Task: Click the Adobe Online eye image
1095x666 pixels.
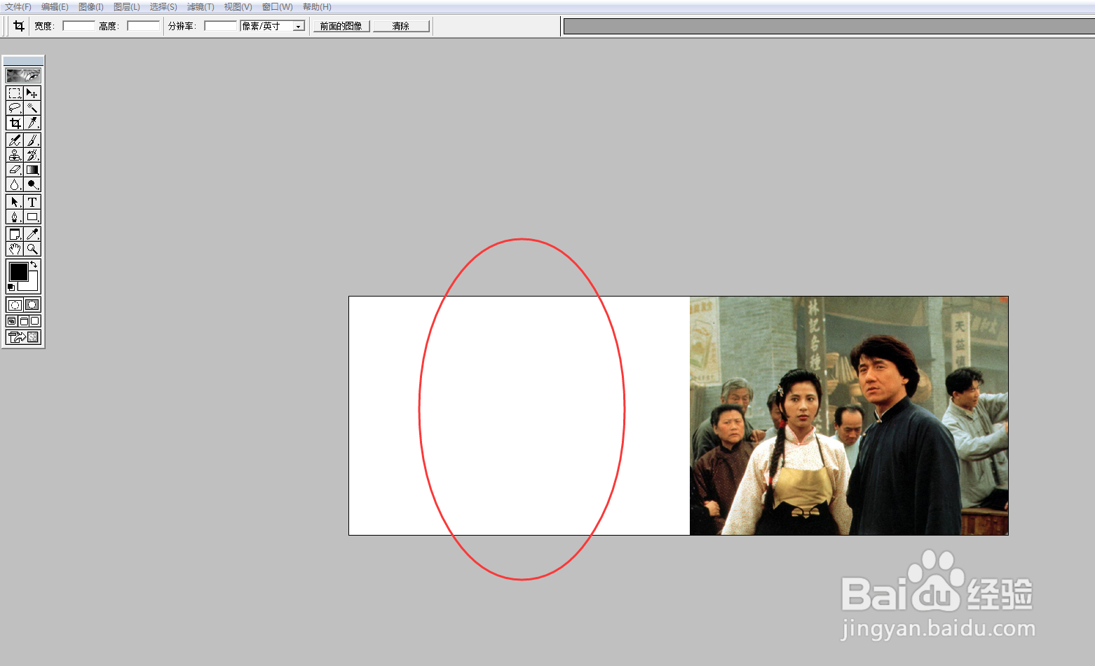Action: [23, 75]
